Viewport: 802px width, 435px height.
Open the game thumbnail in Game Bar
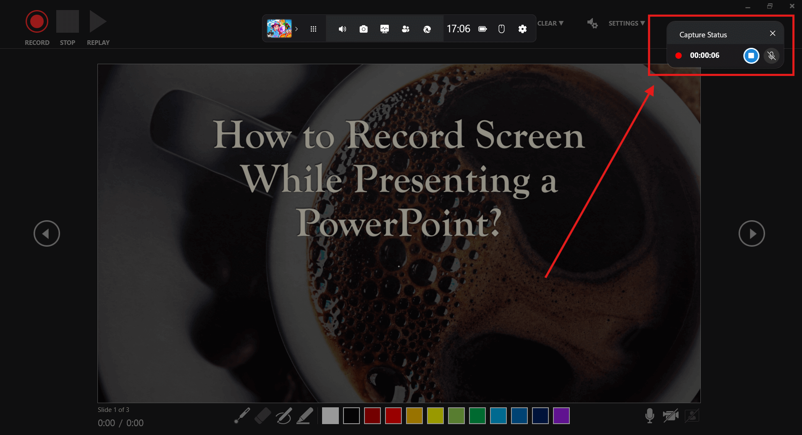pyautogui.click(x=279, y=29)
